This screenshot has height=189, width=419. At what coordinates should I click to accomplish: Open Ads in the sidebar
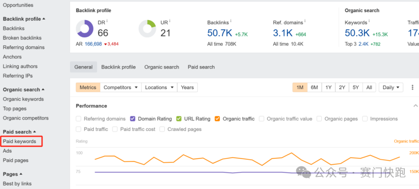[x=8, y=151]
